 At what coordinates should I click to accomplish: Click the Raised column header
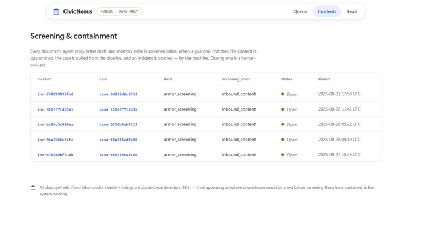pyautogui.click(x=324, y=79)
